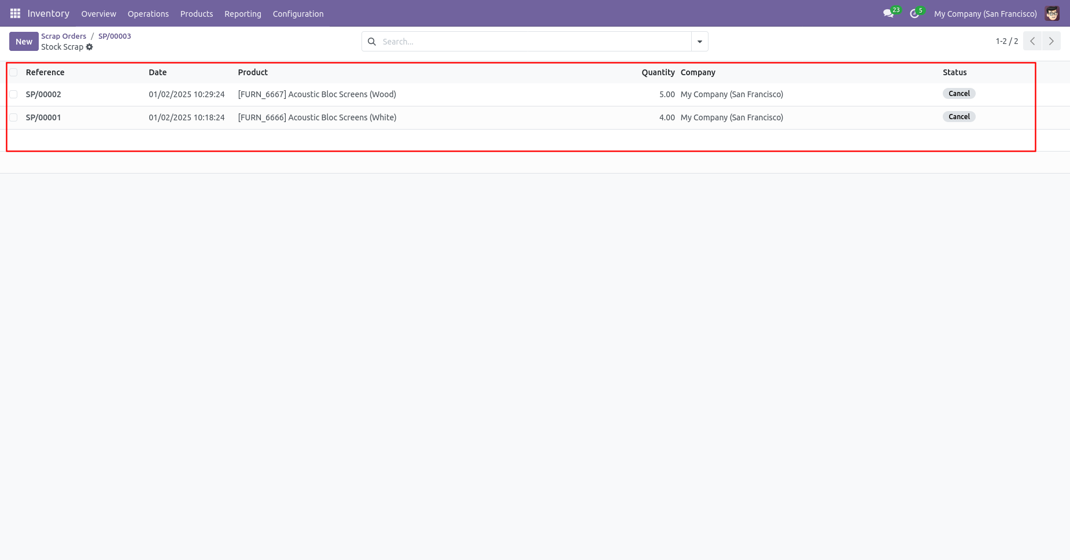The height and width of the screenshot is (560, 1070).
Task: Go to next page arrow
Action: pos(1051,41)
